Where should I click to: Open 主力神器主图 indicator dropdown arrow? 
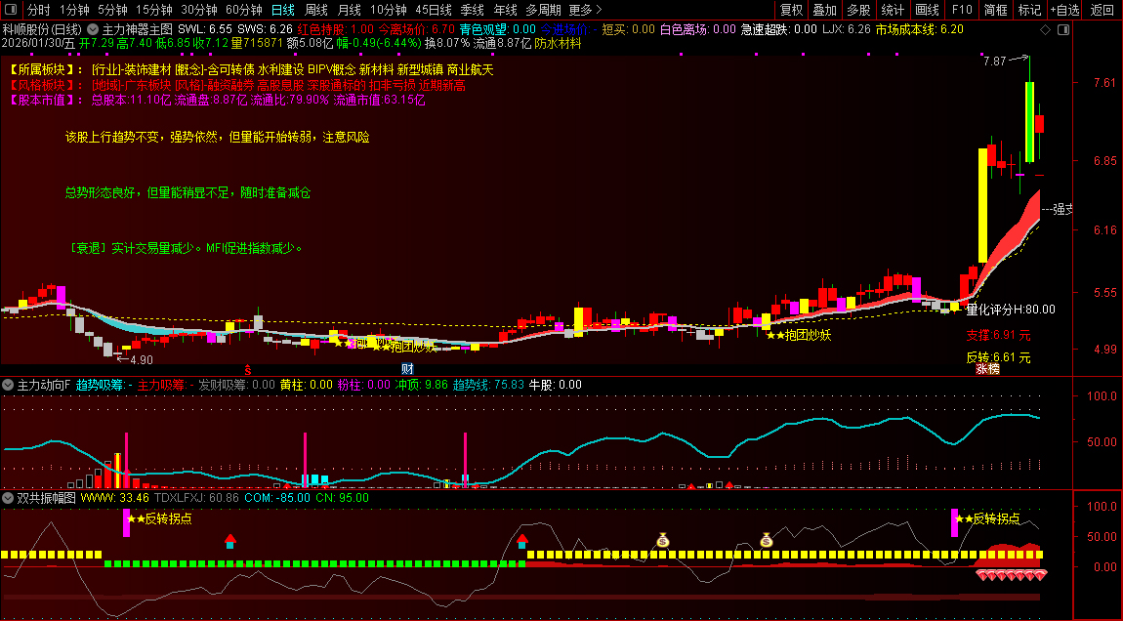pos(93,29)
